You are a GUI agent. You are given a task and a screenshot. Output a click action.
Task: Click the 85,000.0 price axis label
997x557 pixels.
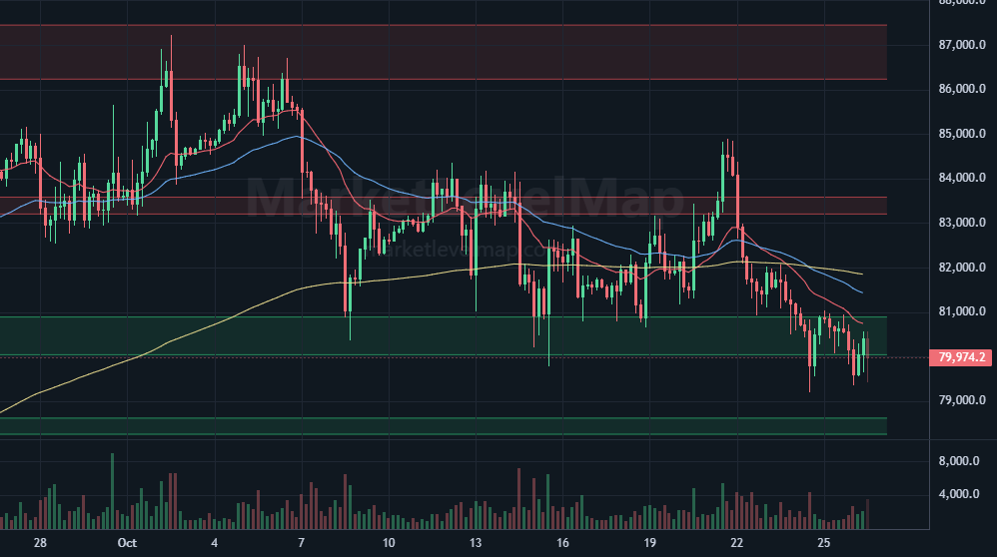click(x=962, y=134)
